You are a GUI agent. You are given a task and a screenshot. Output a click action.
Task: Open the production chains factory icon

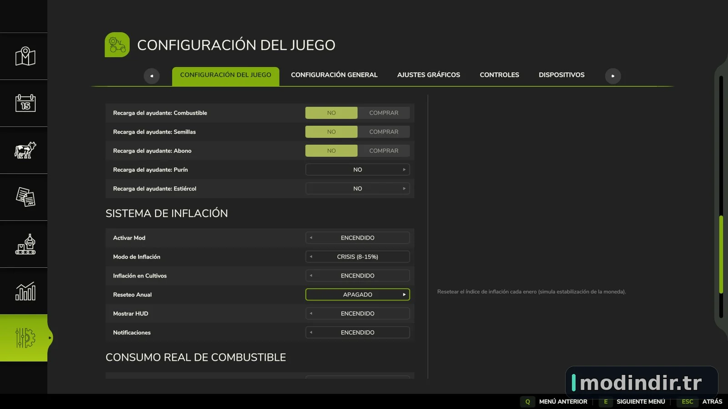click(25, 244)
